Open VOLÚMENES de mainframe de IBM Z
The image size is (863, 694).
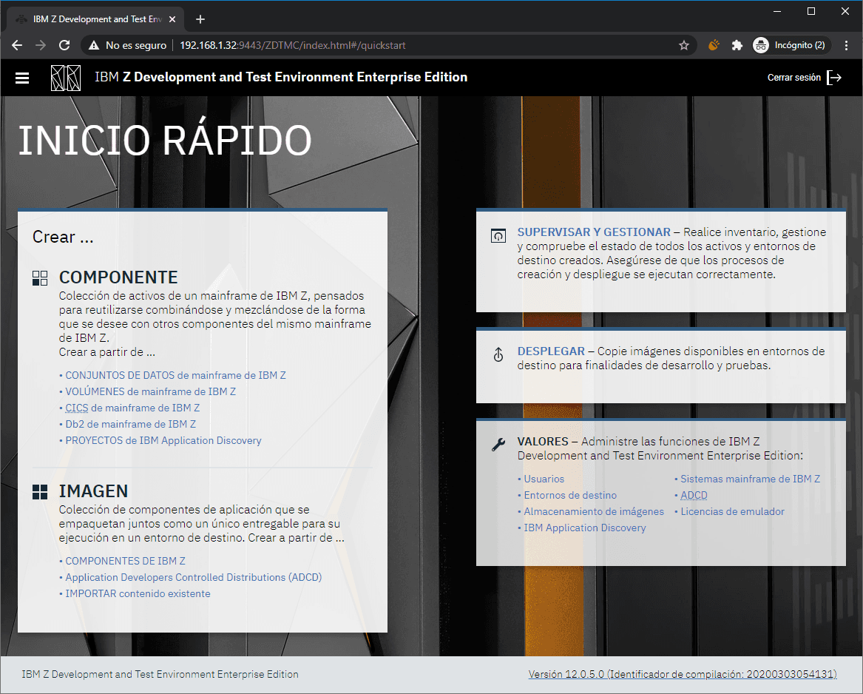150,391
